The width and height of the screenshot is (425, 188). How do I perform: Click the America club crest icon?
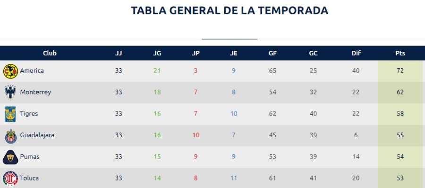click(10, 71)
